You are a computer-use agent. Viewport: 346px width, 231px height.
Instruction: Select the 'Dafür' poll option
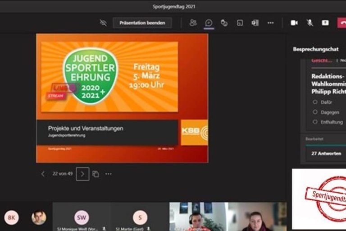(x=315, y=102)
